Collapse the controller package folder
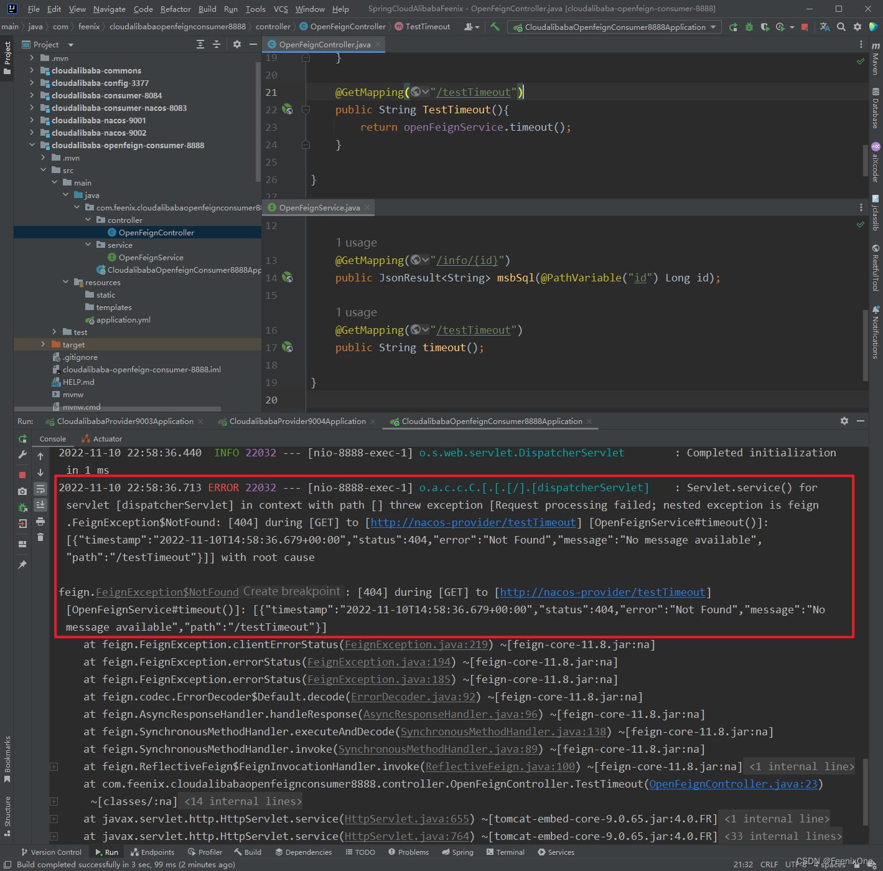 click(88, 220)
